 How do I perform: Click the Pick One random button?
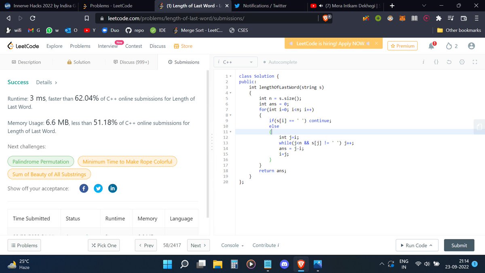click(x=104, y=245)
